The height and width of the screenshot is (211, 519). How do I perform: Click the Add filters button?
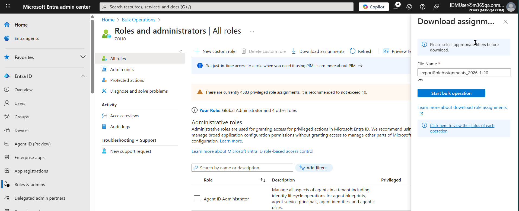pyautogui.click(x=314, y=168)
